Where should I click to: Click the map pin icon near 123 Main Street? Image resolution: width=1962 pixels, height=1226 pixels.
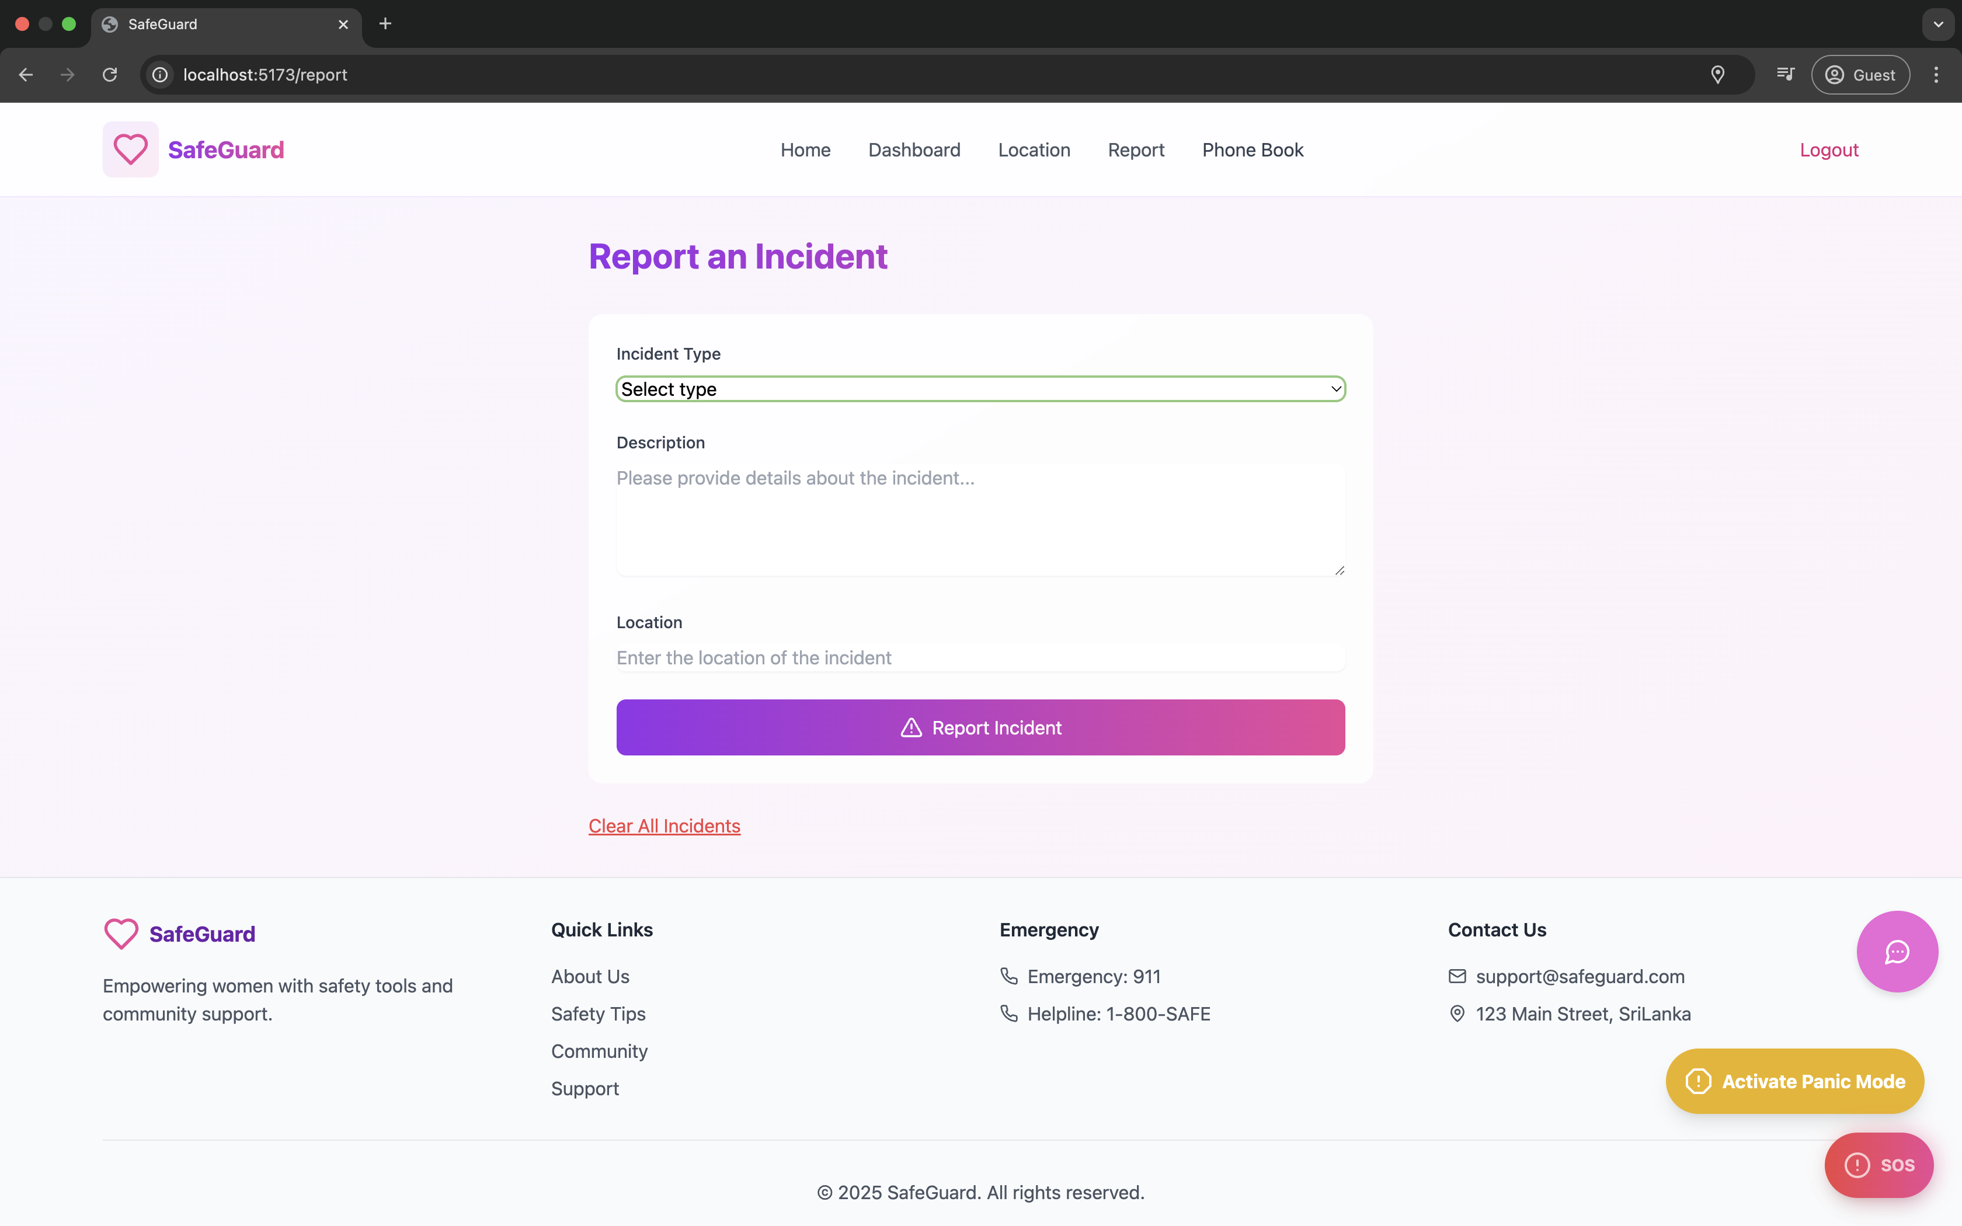(1457, 1013)
